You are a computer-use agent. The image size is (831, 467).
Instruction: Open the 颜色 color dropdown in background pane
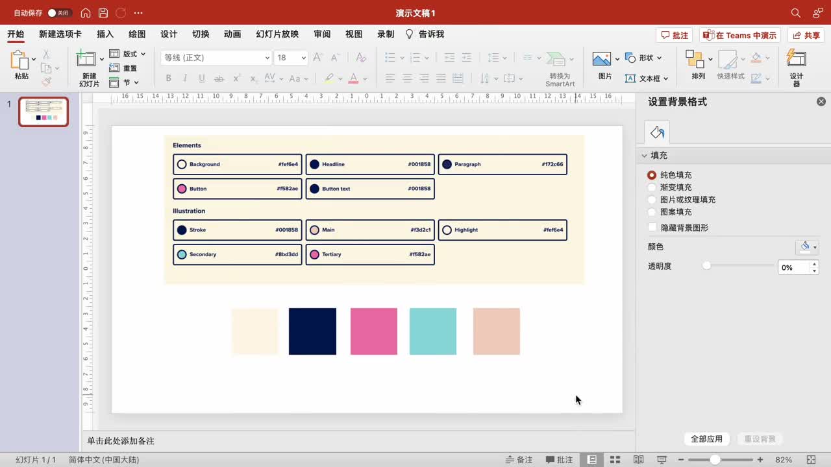808,246
